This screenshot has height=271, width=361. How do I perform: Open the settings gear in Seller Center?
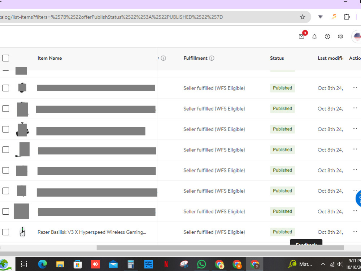[x=340, y=36]
